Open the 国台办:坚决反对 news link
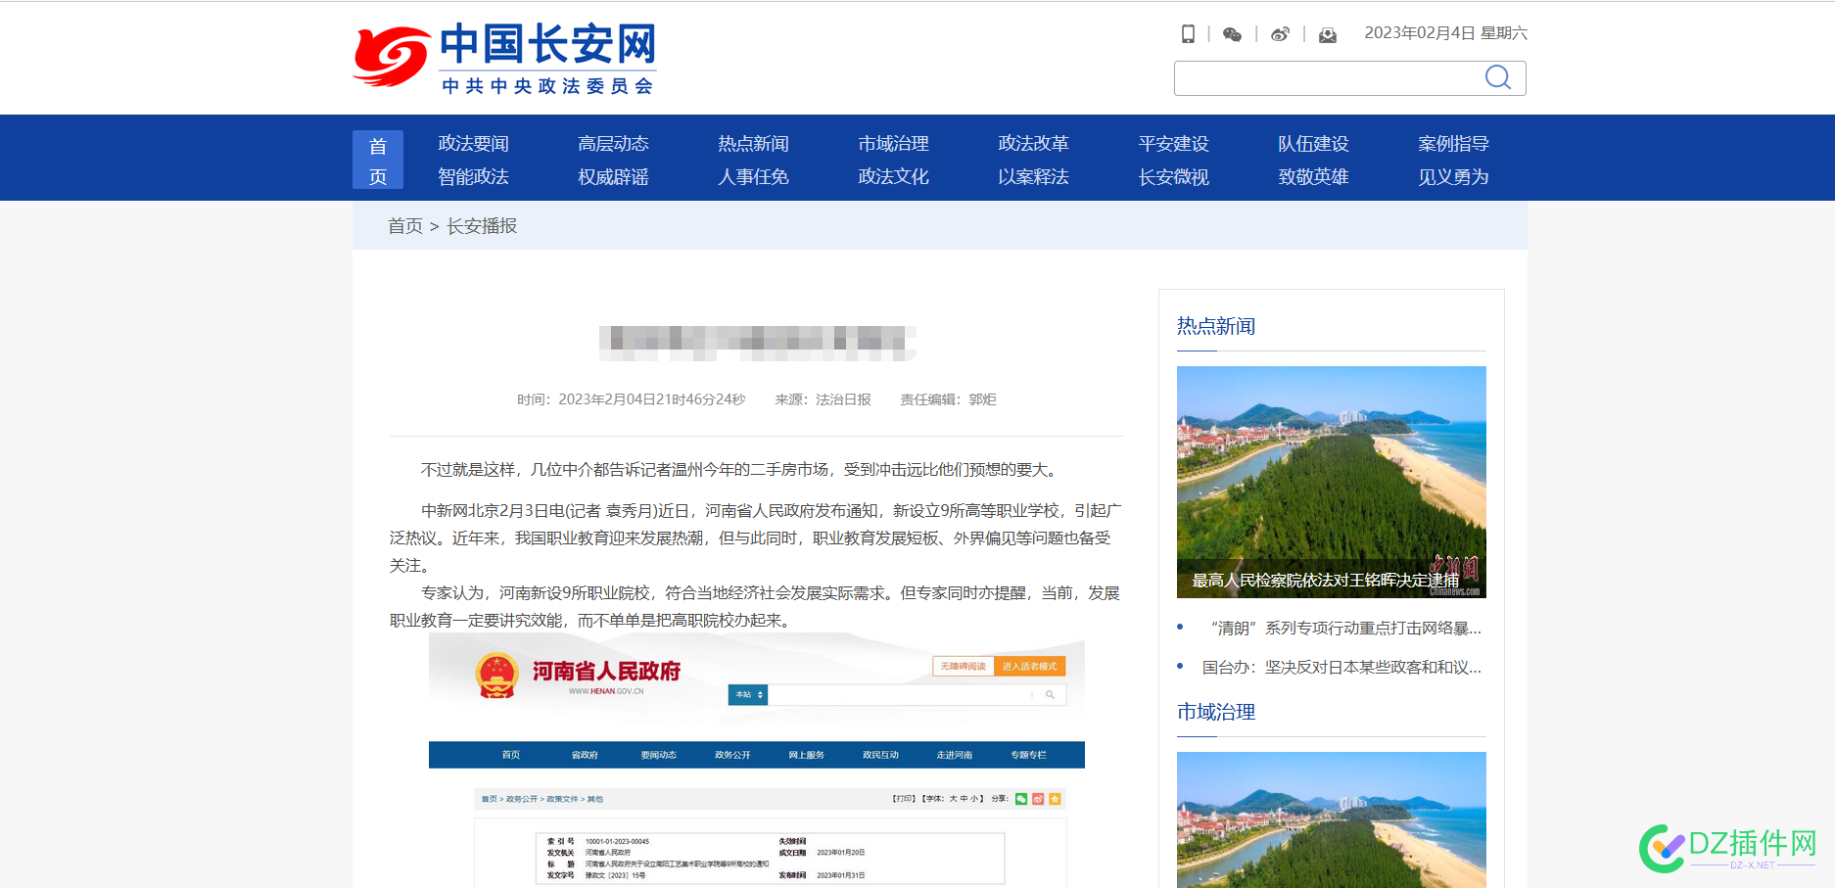The width and height of the screenshot is (1835, 888). pos(1341,668)
